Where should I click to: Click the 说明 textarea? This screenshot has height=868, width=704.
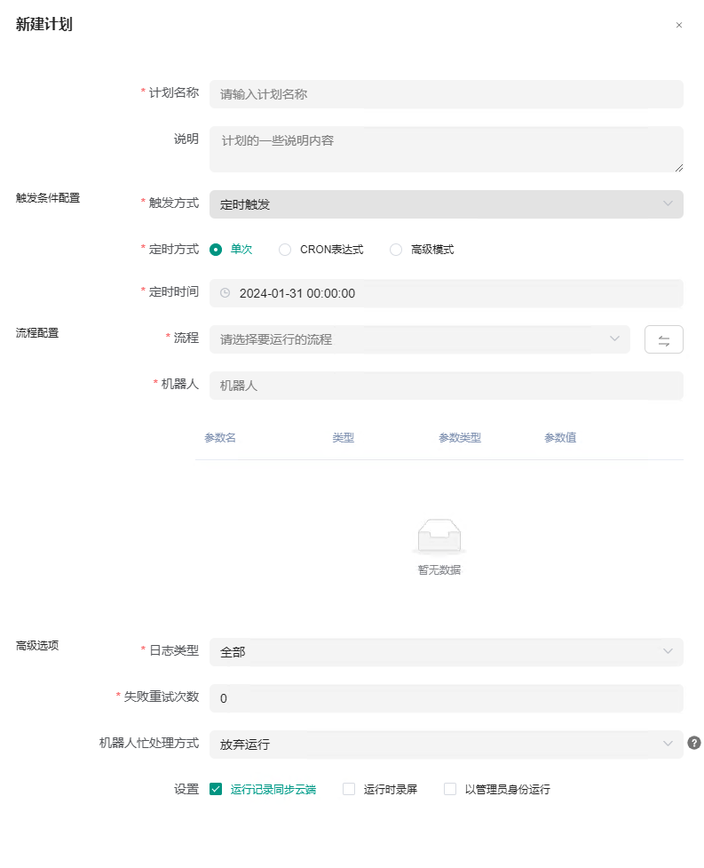click(447, 149)
